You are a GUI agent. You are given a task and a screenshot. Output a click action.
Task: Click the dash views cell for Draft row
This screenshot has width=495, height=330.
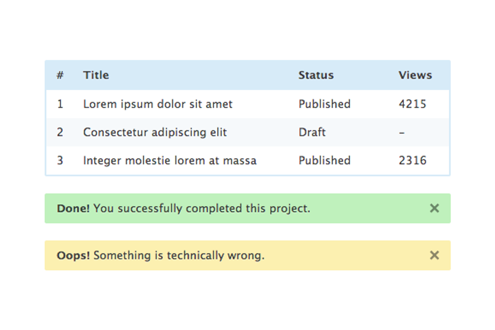pyautogui.click(x=402, y=132)
